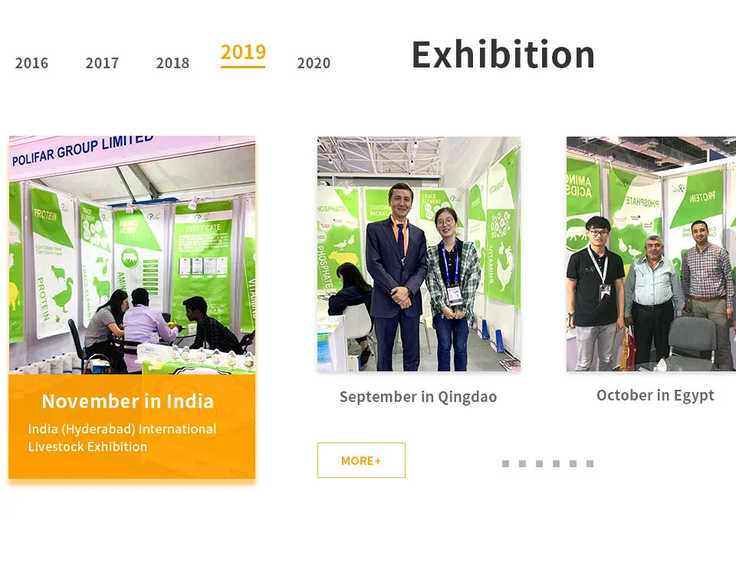Click the September in Qingdao caption
Image resolution: width=736 pixels, height=580 pixels.
(x=419, y=397)
